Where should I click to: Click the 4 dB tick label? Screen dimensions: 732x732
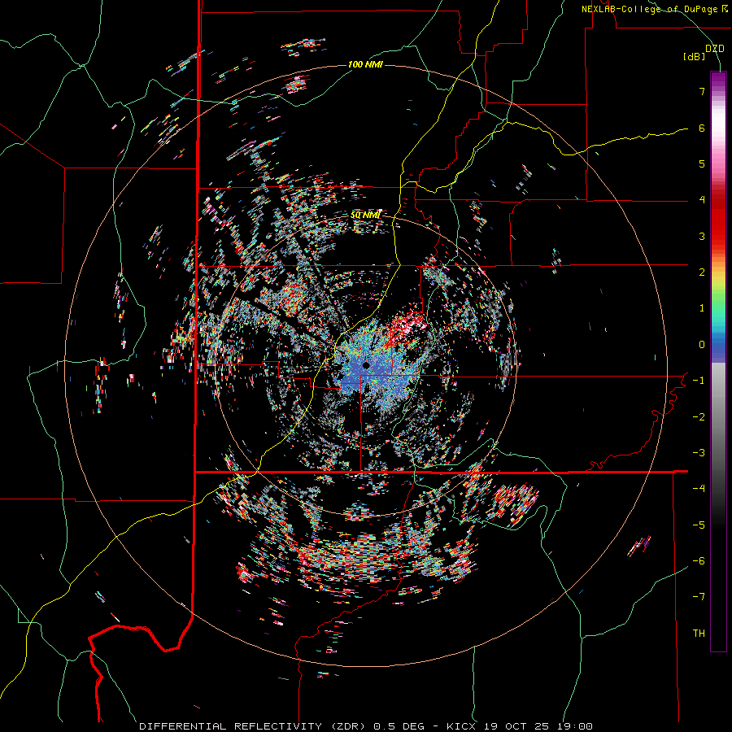coord(702,200)
